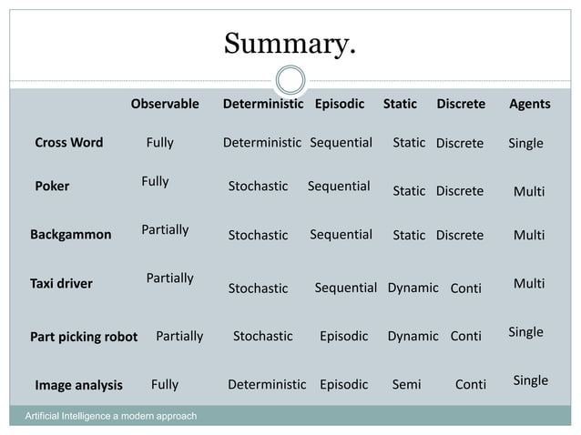The image size is (581, 435).
Task: Click the Image analysis row label
Action: pos(78,385)
